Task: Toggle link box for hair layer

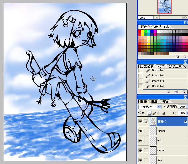Action: [x=146, y=141]
